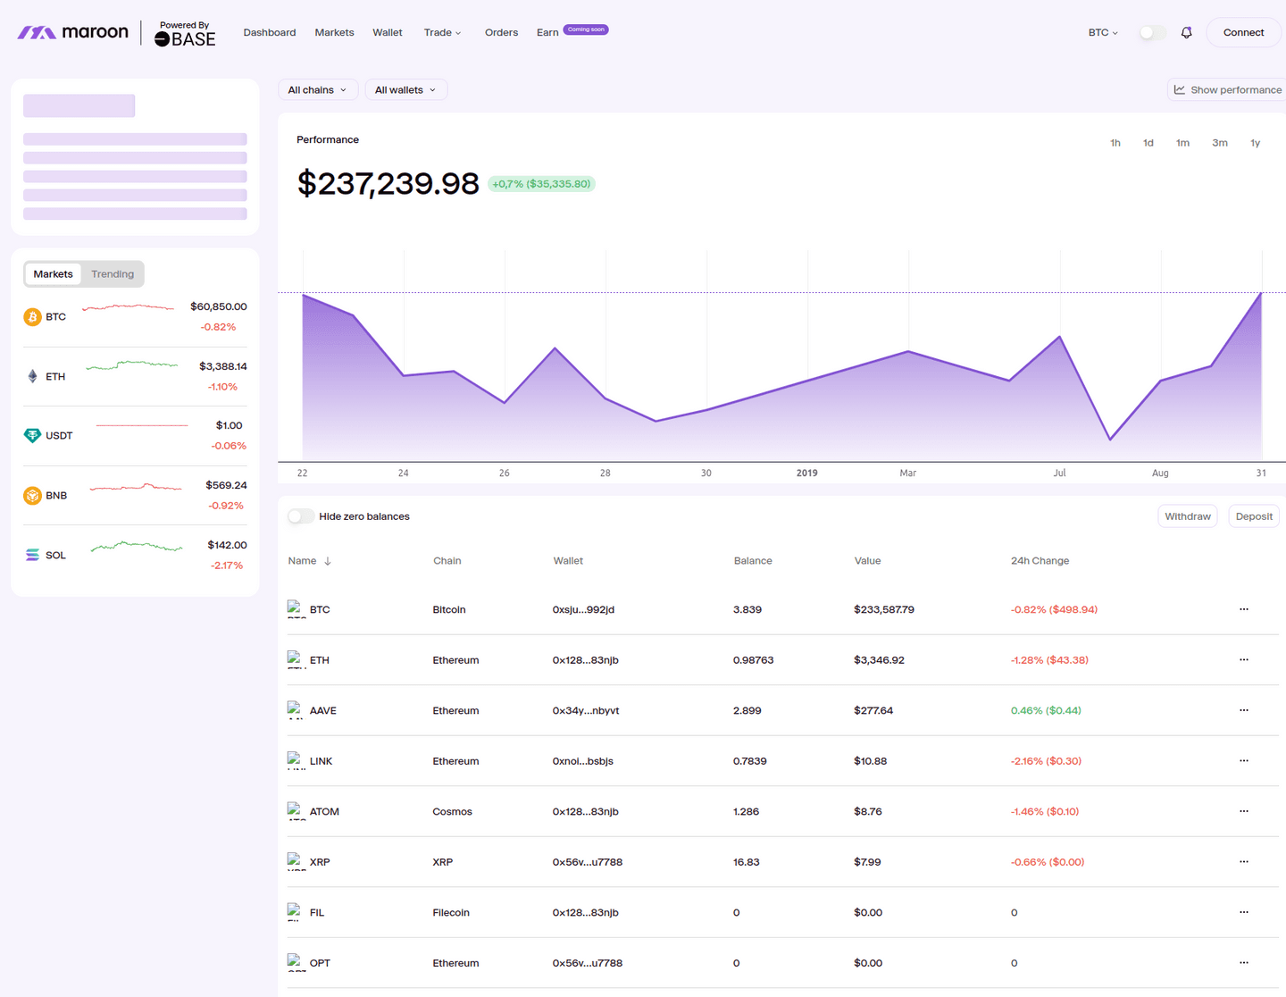
Task: Open the All chains dropdown
Action: pos(318,90)
